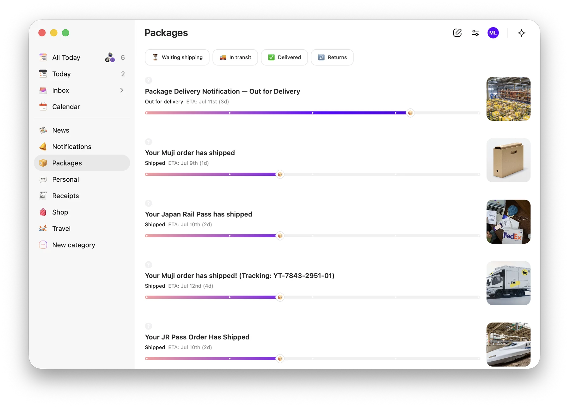Image resolution: width=569 pixels, height=407 pixels.
Task: Open the bullet train thumbnail
Action: 508,344
